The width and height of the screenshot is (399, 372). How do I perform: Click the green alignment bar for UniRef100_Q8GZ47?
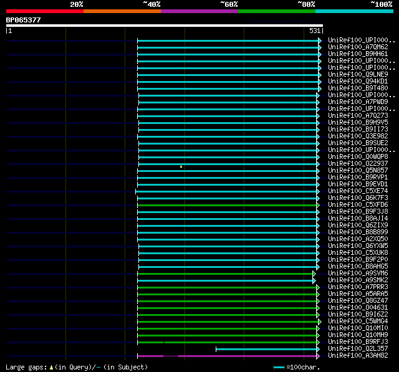(x=228, y=301)
